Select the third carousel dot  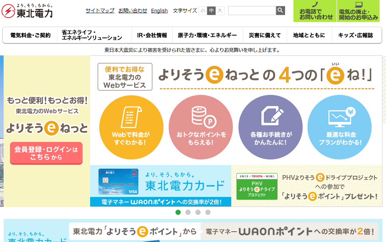(198, 212)
